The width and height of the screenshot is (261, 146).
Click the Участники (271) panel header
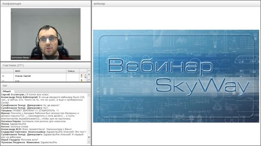click(x=46, y=65)
